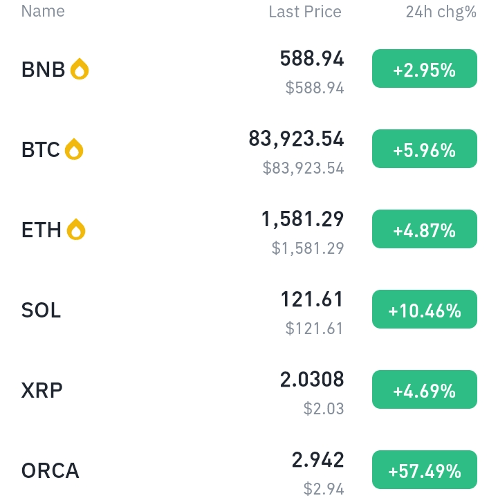Open XRP ticker name
Image resolution: width=498 pixels, height=498 pixels.
[41, 390]
